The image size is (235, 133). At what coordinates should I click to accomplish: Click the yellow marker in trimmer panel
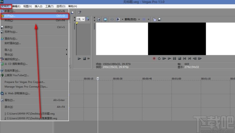(x=77, y=23)
